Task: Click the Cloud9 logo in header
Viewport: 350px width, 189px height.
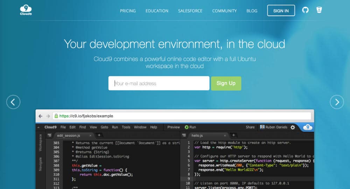Action: click(x=26, y=11)
